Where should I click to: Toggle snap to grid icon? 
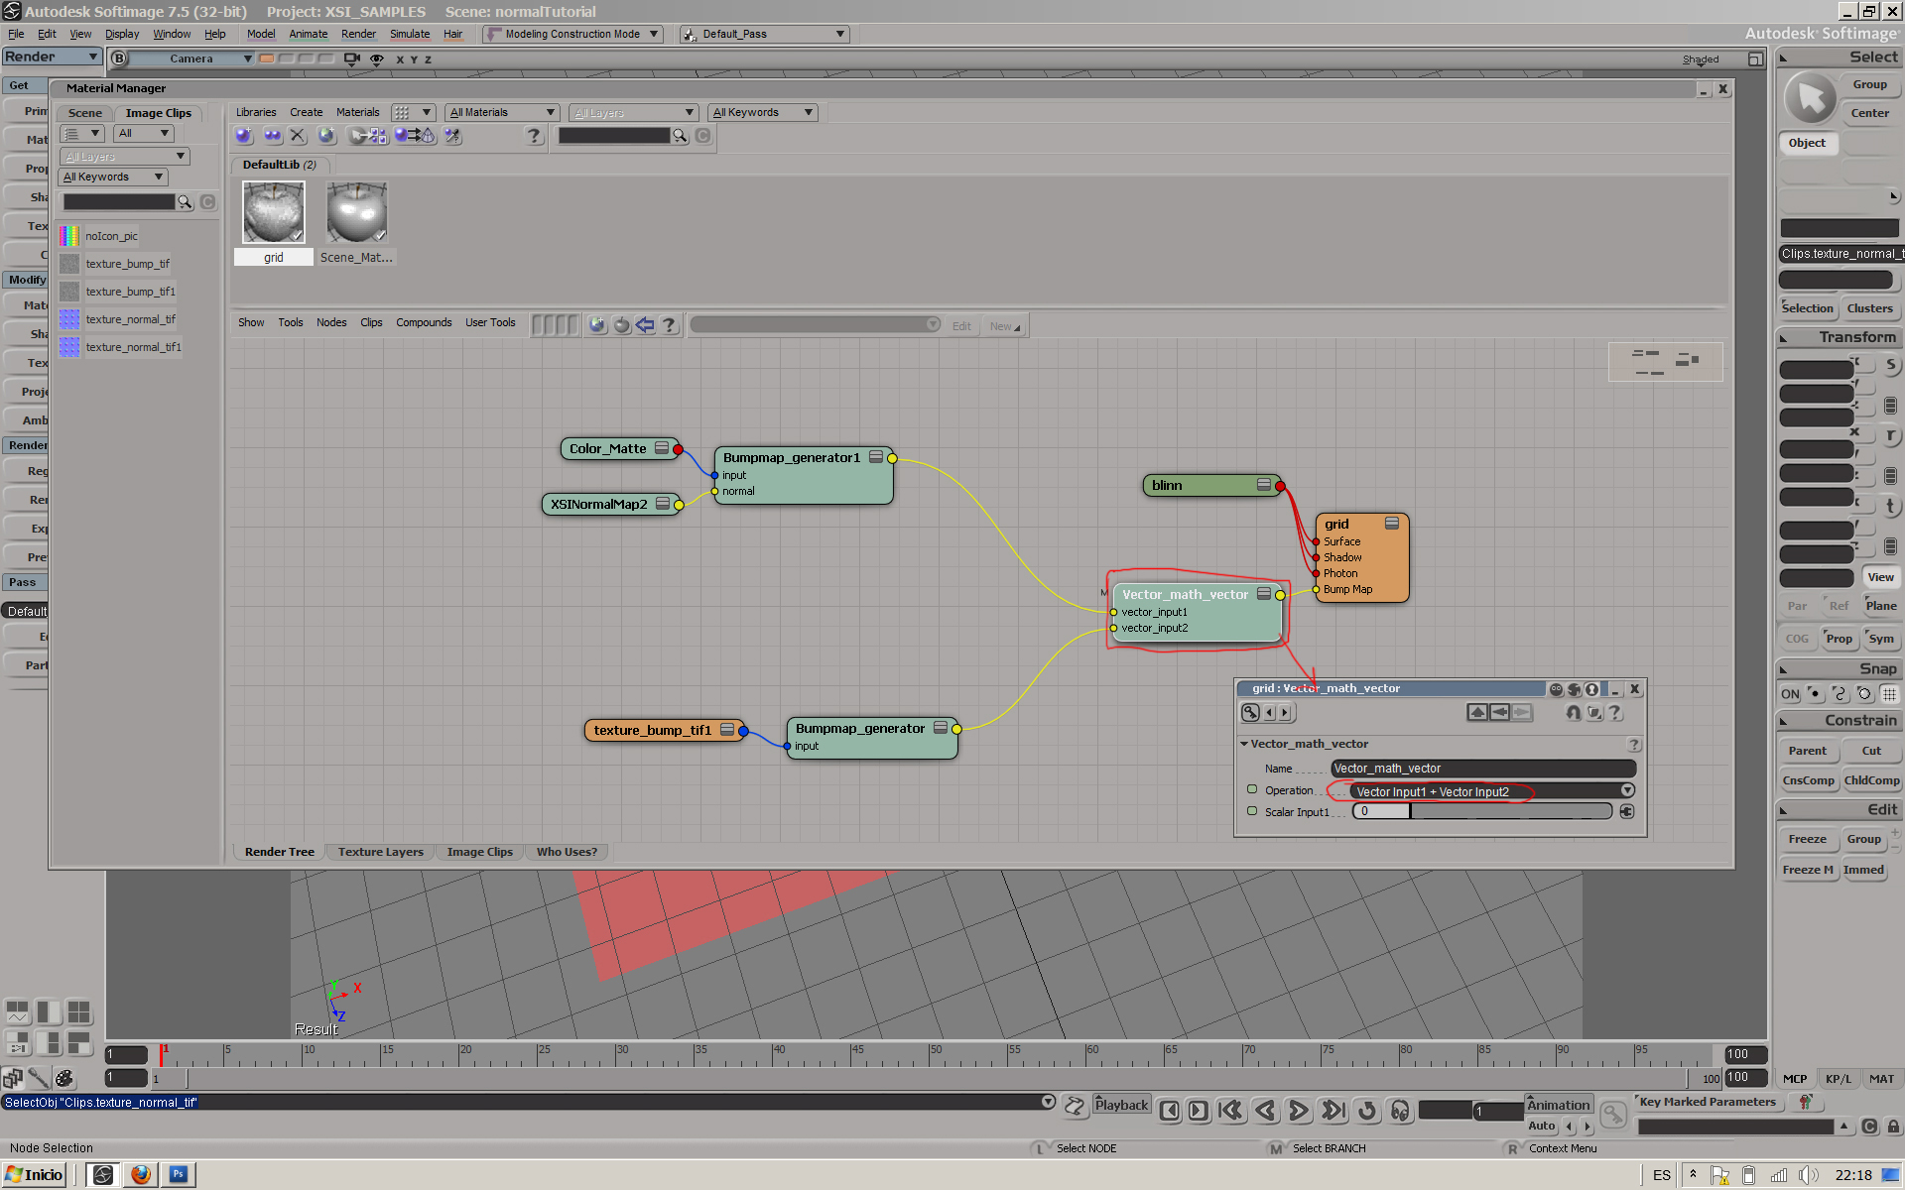(x=1889, y=694)
